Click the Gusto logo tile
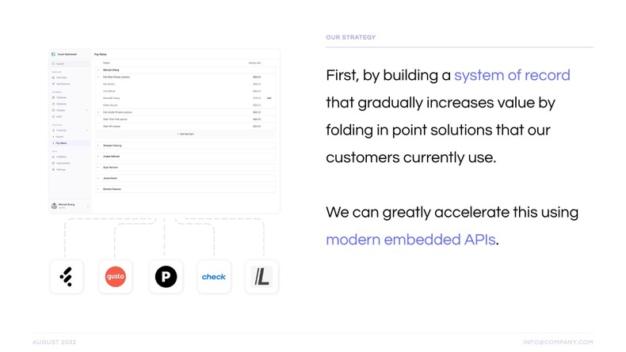626x352 pixels. coord(116,277)
